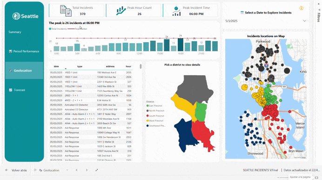This screenshot has width=322, height=180.
Task: Select the 1000 4th Ave row
Action: coord(91,128)
